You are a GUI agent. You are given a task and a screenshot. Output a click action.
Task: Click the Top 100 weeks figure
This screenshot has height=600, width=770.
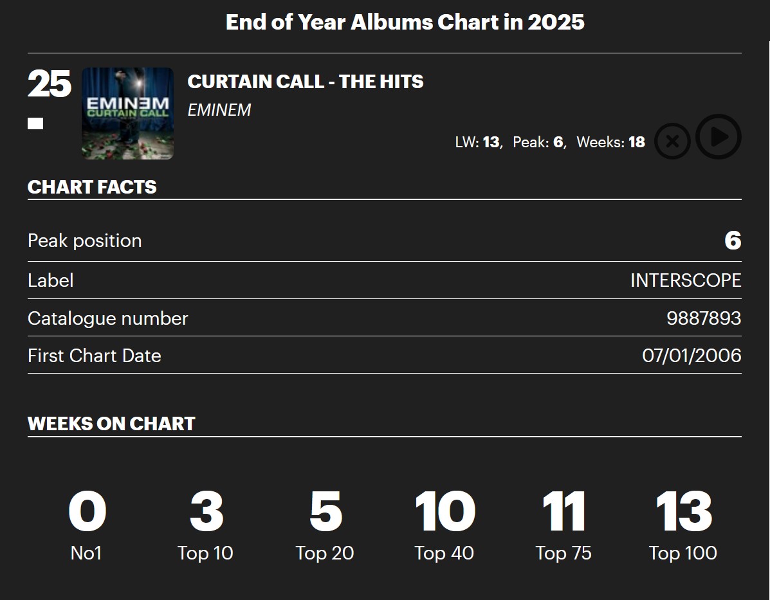click(x=683, y=513)
